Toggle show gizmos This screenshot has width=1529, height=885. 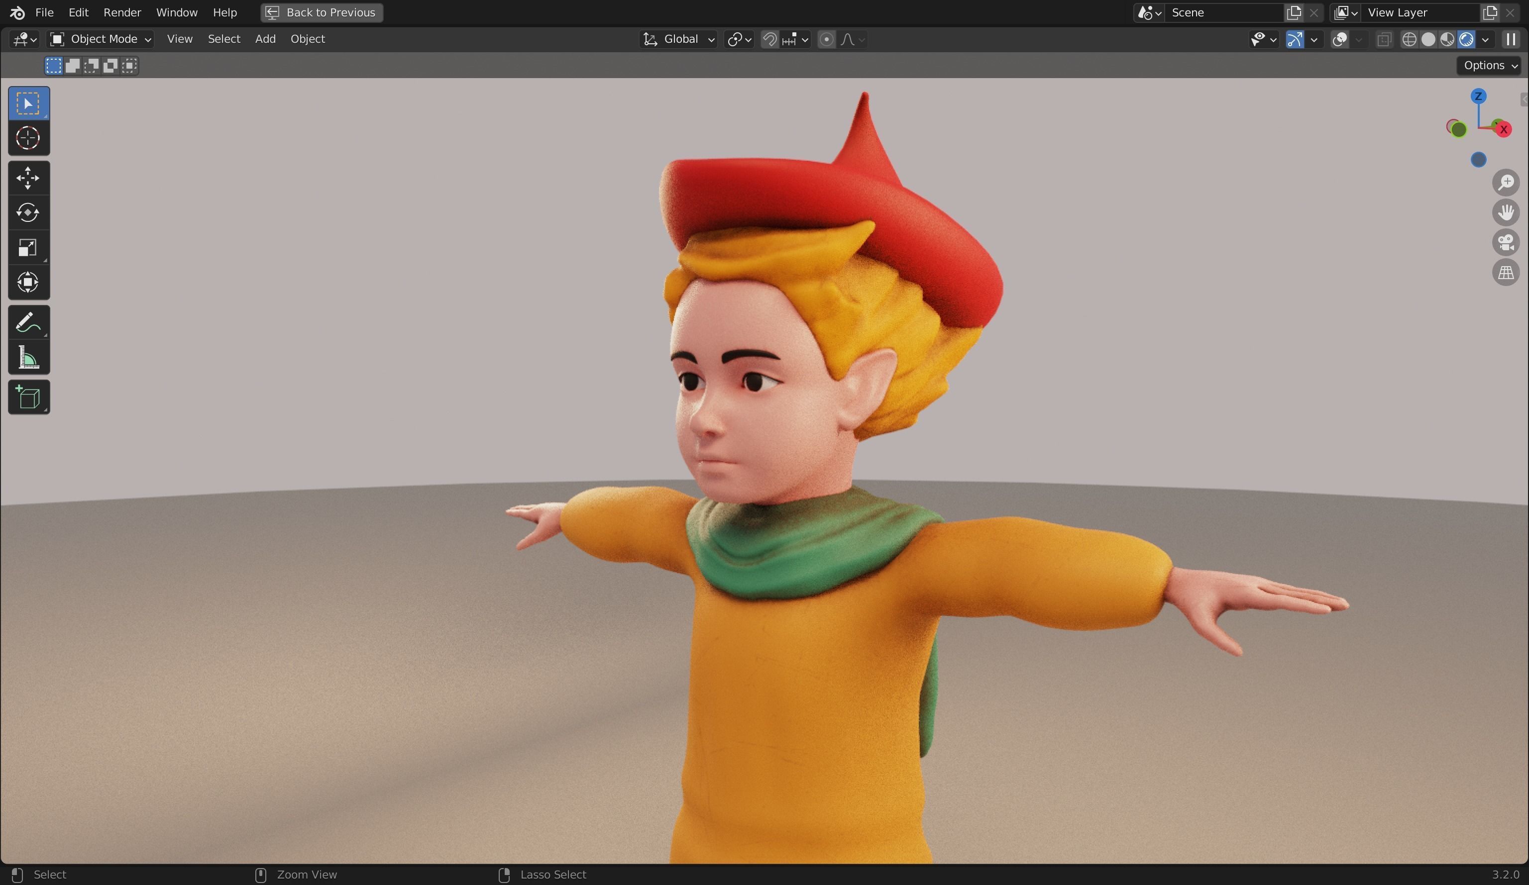[x=1295, y=39]
